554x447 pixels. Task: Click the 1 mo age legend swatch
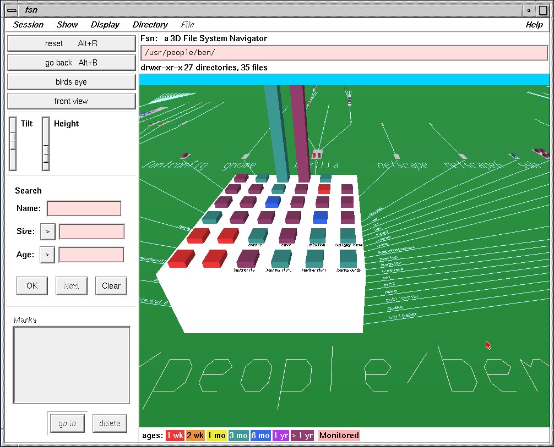pos(216,435)
